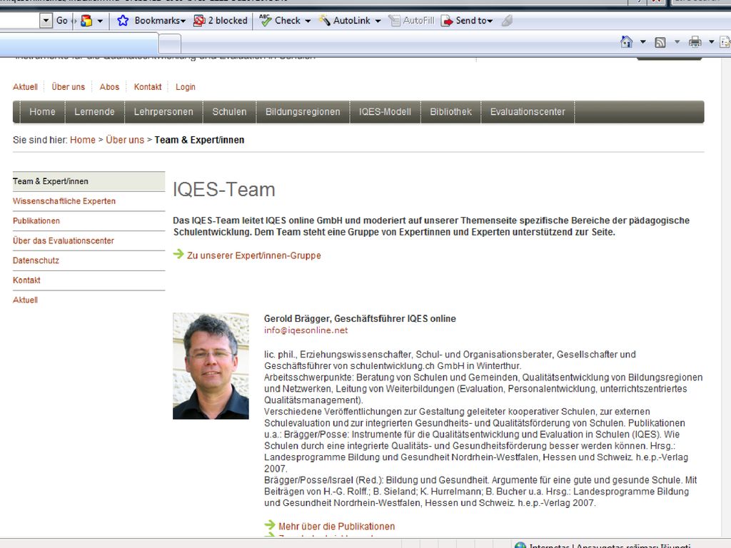
Task: Click Home in the breadcrumb trail
Action: pyautogui.click(x=83, y=140)
